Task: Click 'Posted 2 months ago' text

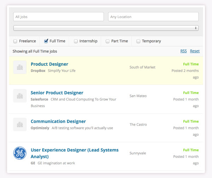Action: [x=185, y=74]
